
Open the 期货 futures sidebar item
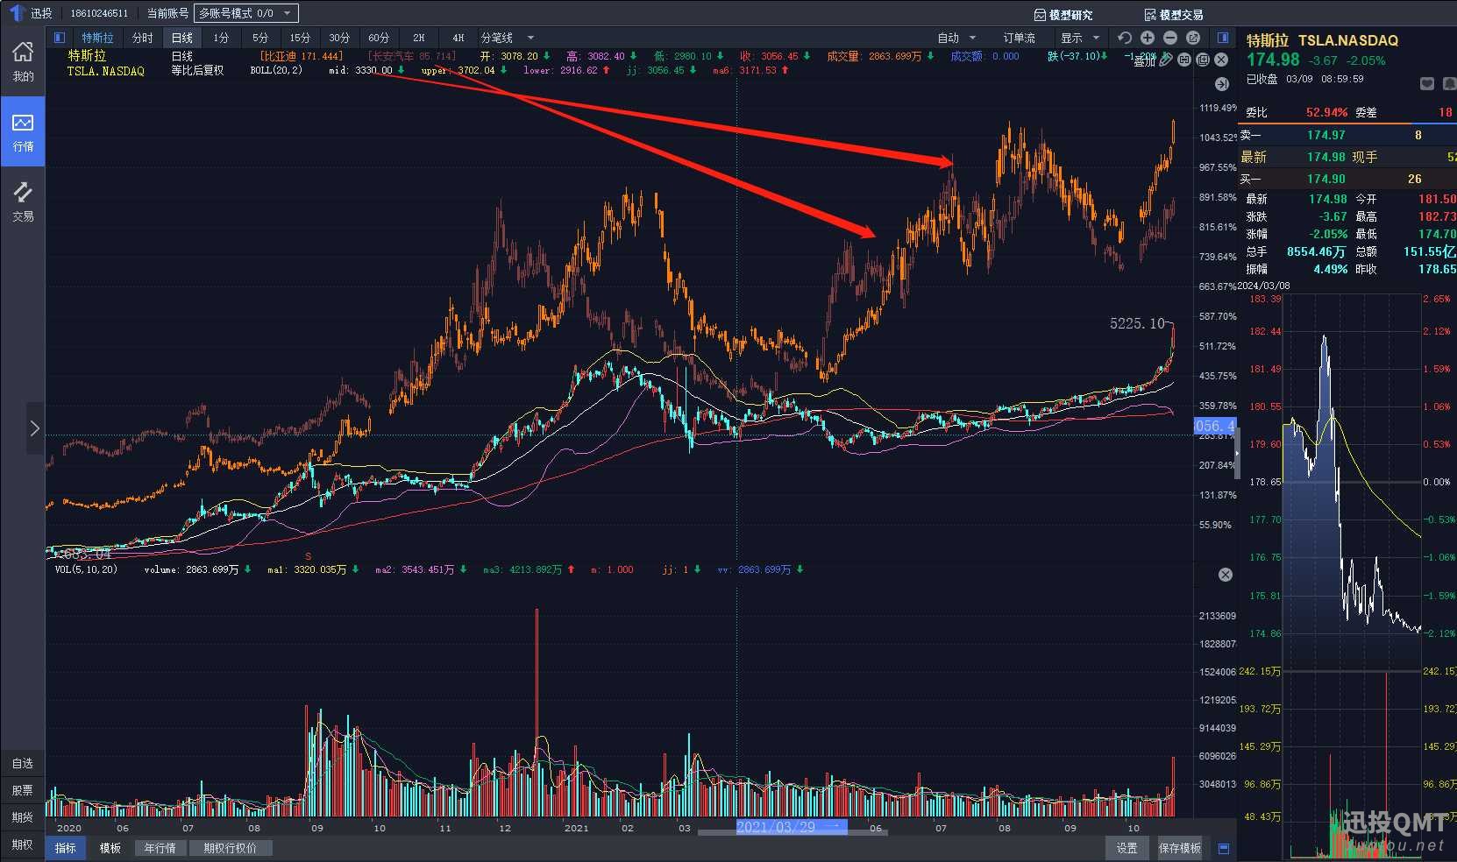click(23, 817)
